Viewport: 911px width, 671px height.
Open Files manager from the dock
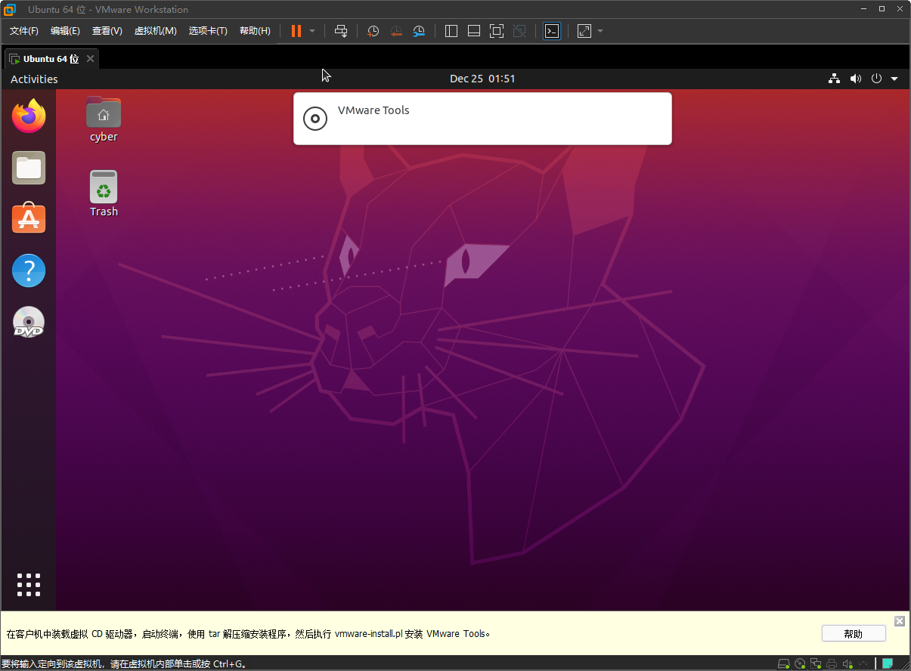pos(29,168)
